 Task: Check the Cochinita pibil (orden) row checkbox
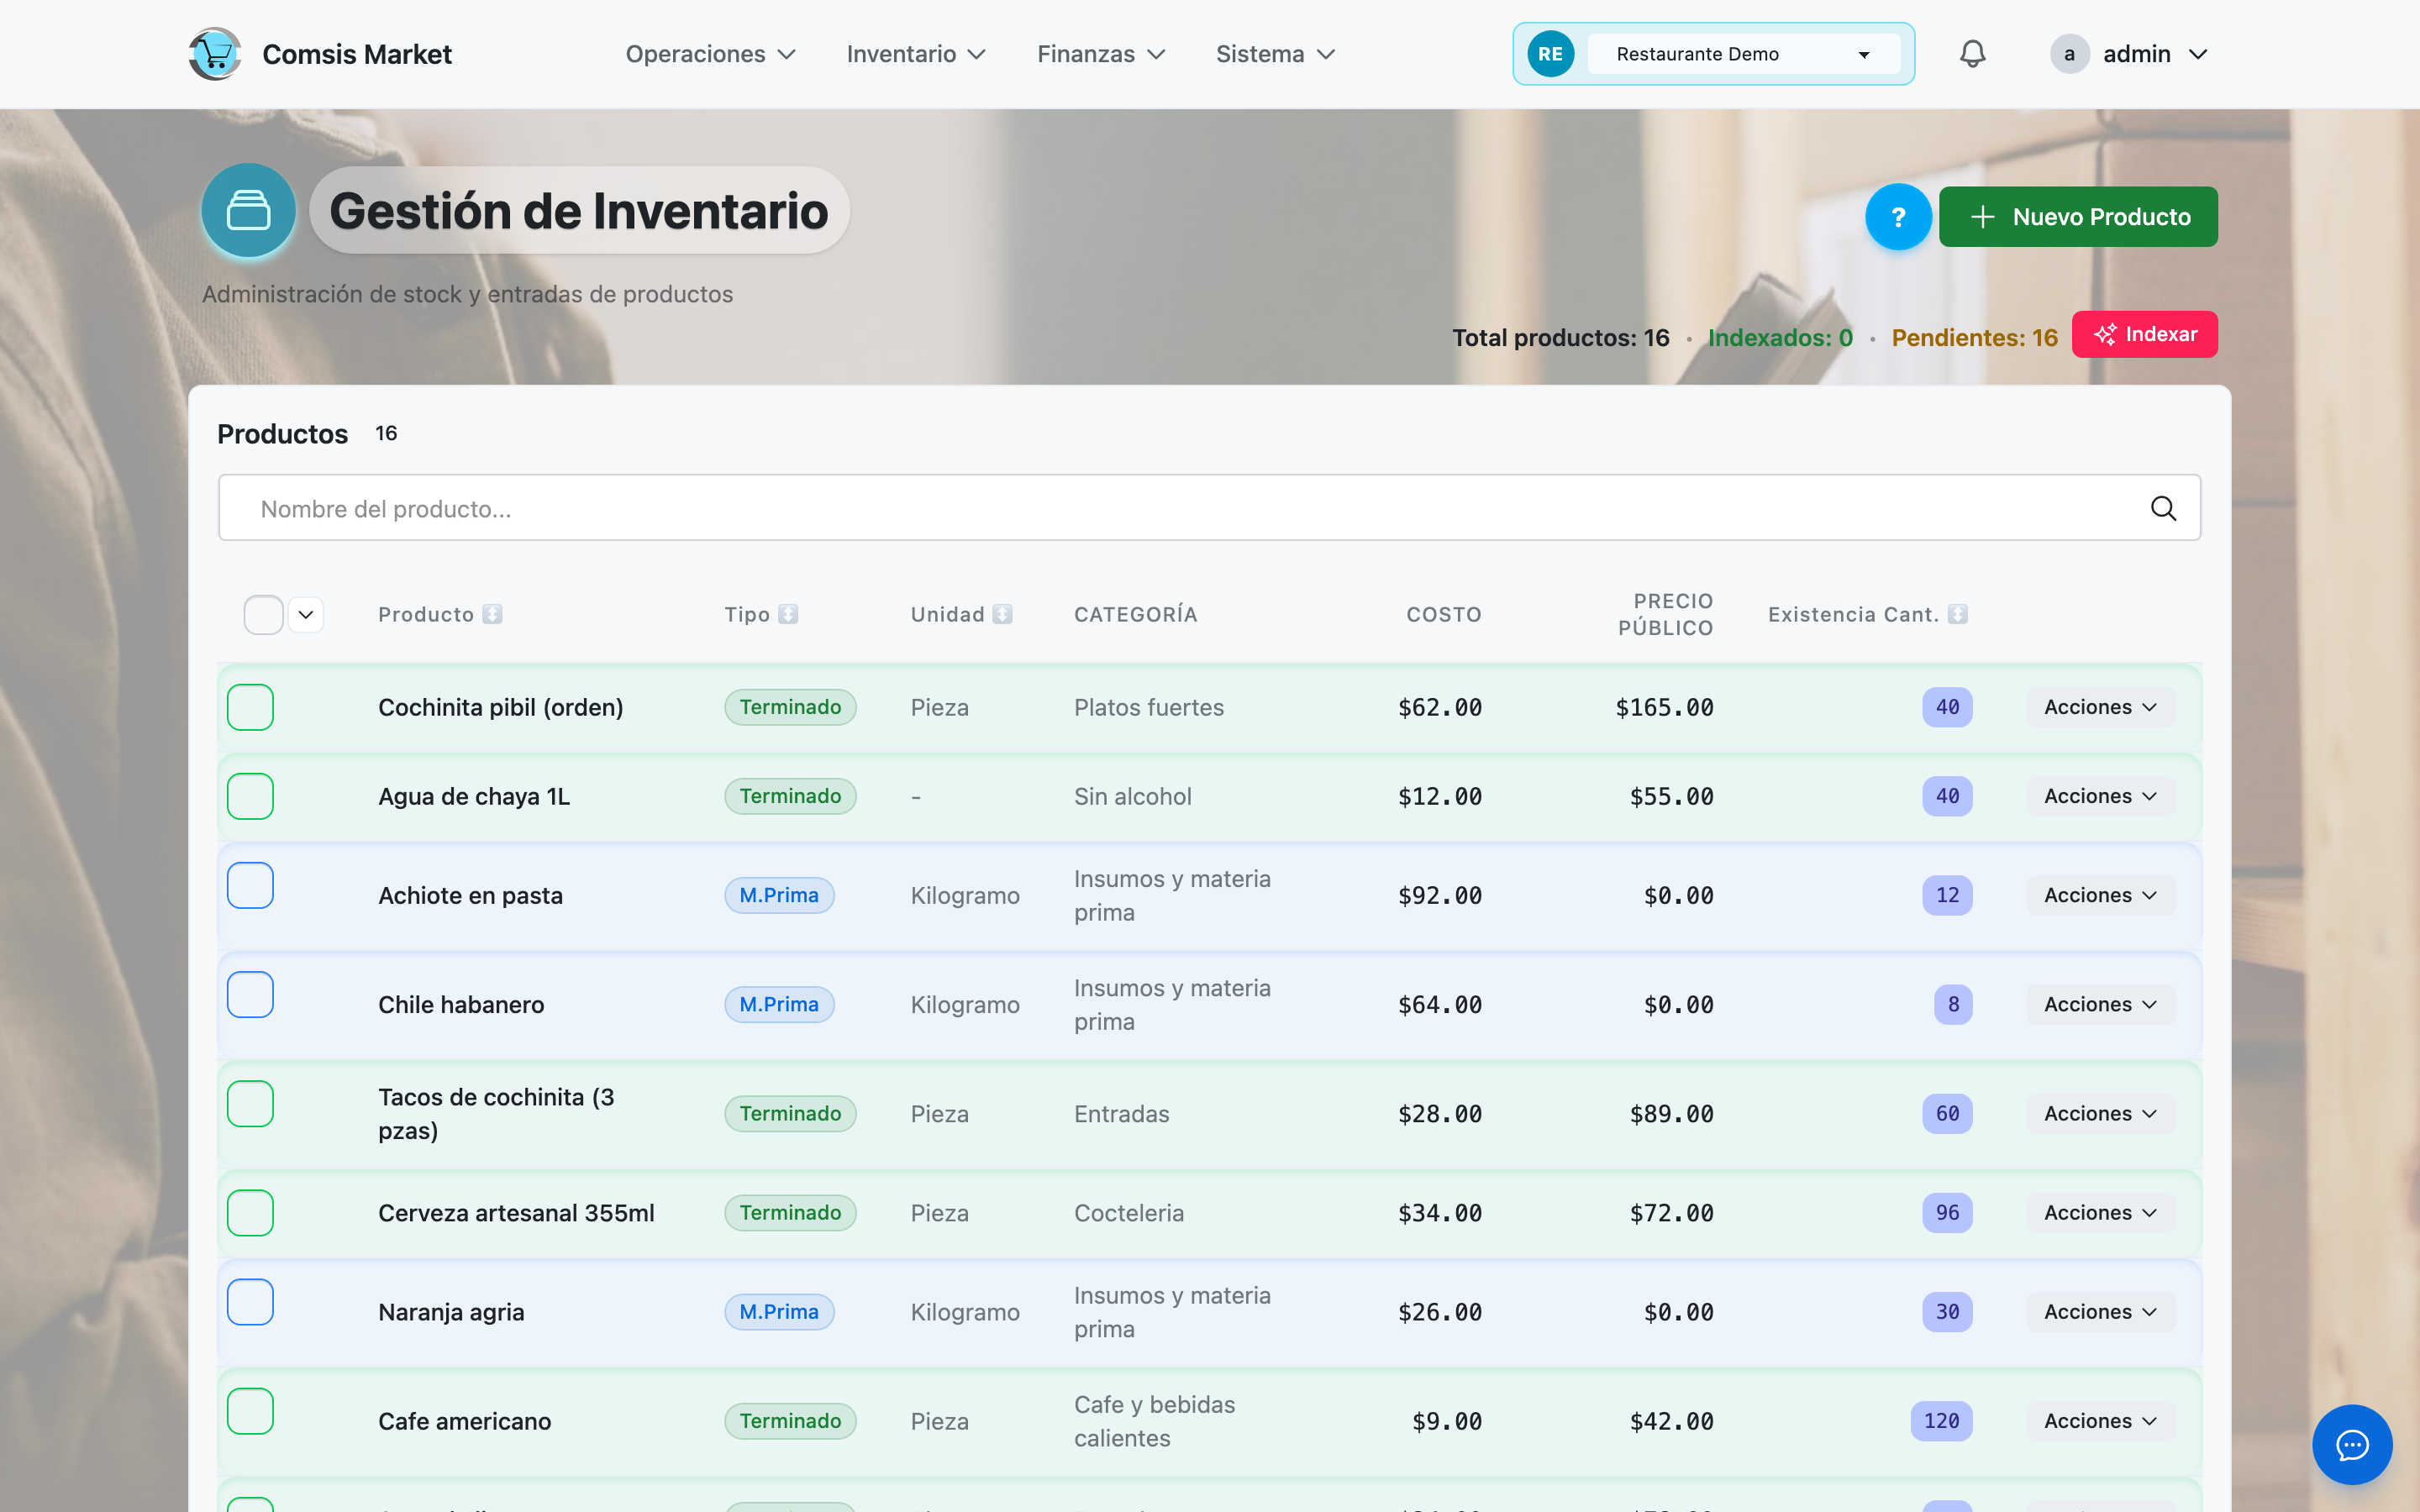[250, 707]
